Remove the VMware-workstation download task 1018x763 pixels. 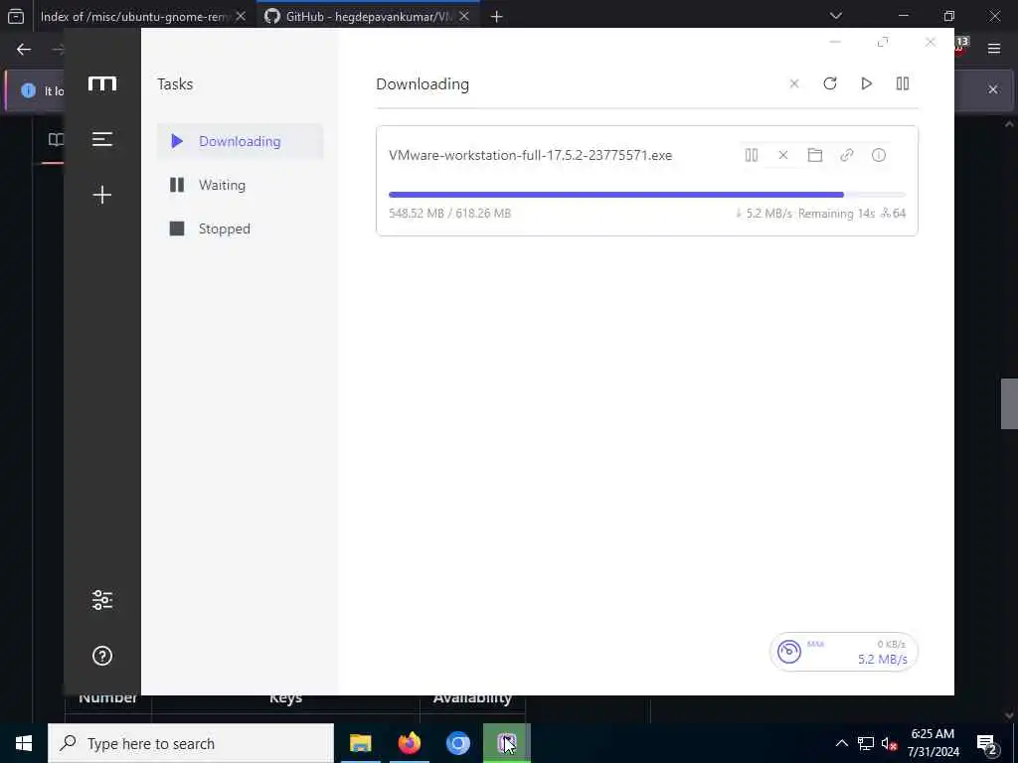(783, 155)
